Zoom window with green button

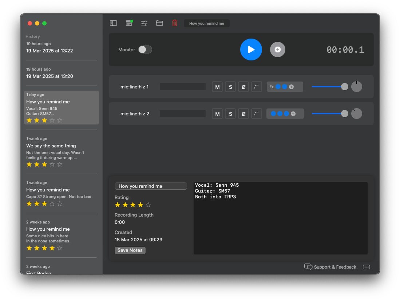(44, 23)
